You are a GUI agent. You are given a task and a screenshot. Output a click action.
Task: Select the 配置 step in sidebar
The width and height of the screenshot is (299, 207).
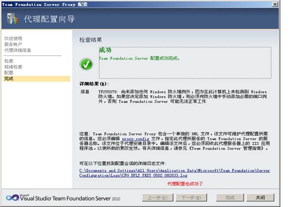point(9,73)
